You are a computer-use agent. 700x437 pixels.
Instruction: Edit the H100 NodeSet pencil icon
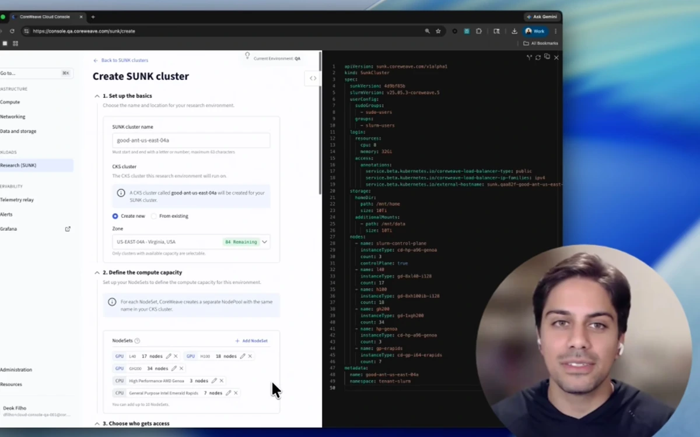click(x=243, y=356)
